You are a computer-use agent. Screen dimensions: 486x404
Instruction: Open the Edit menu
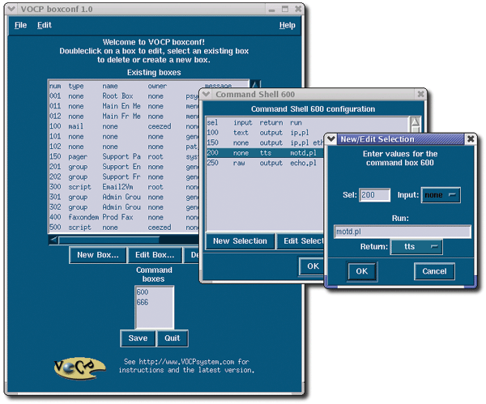coord(44,25)
